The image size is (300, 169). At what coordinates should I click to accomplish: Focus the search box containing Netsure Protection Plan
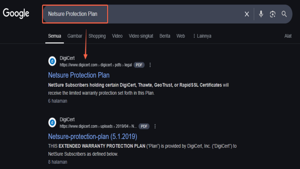tap(142, 14)
